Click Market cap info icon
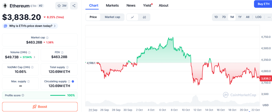Screen dimensions: 272x112 [x=47, y=38]
